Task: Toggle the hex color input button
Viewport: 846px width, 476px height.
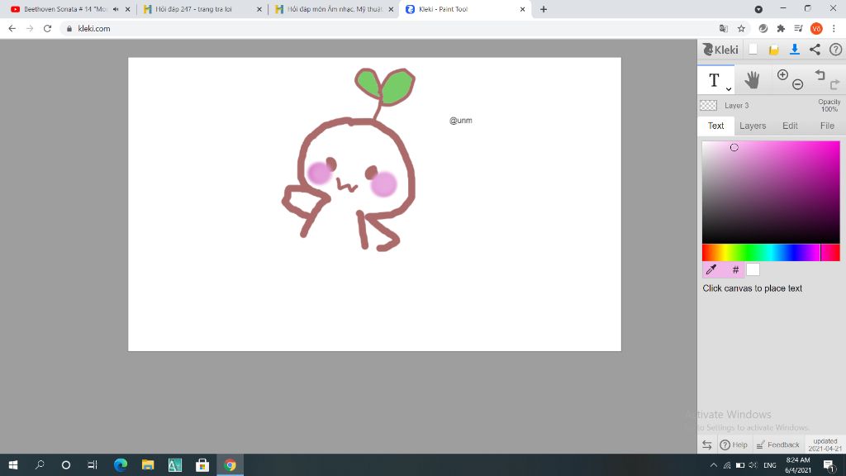Action: (x=735, y=269)
